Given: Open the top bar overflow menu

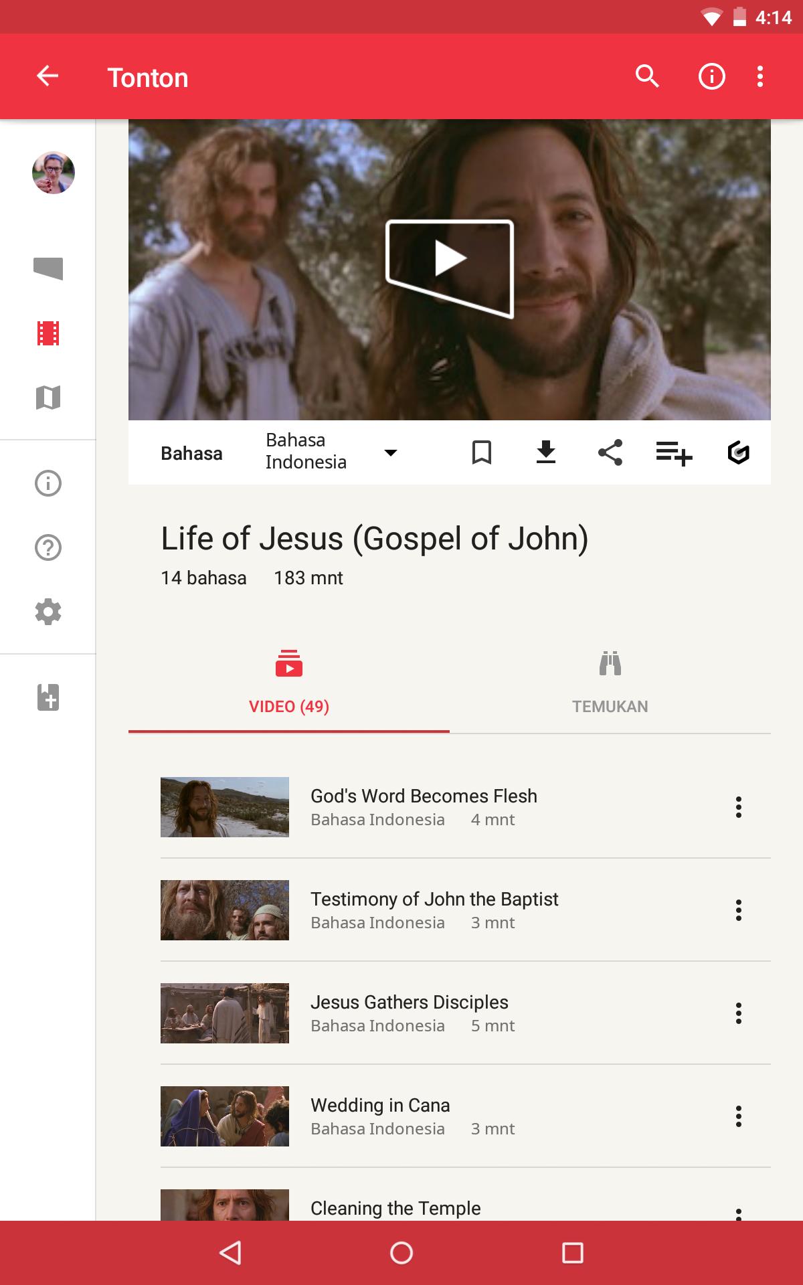Looking at the screenshot, I should (760, 76).
